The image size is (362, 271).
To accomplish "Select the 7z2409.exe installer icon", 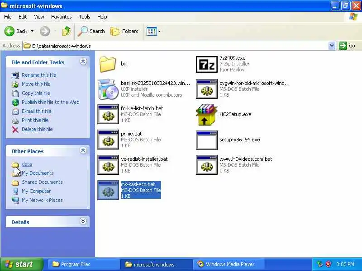I will [x=207, y=64].
